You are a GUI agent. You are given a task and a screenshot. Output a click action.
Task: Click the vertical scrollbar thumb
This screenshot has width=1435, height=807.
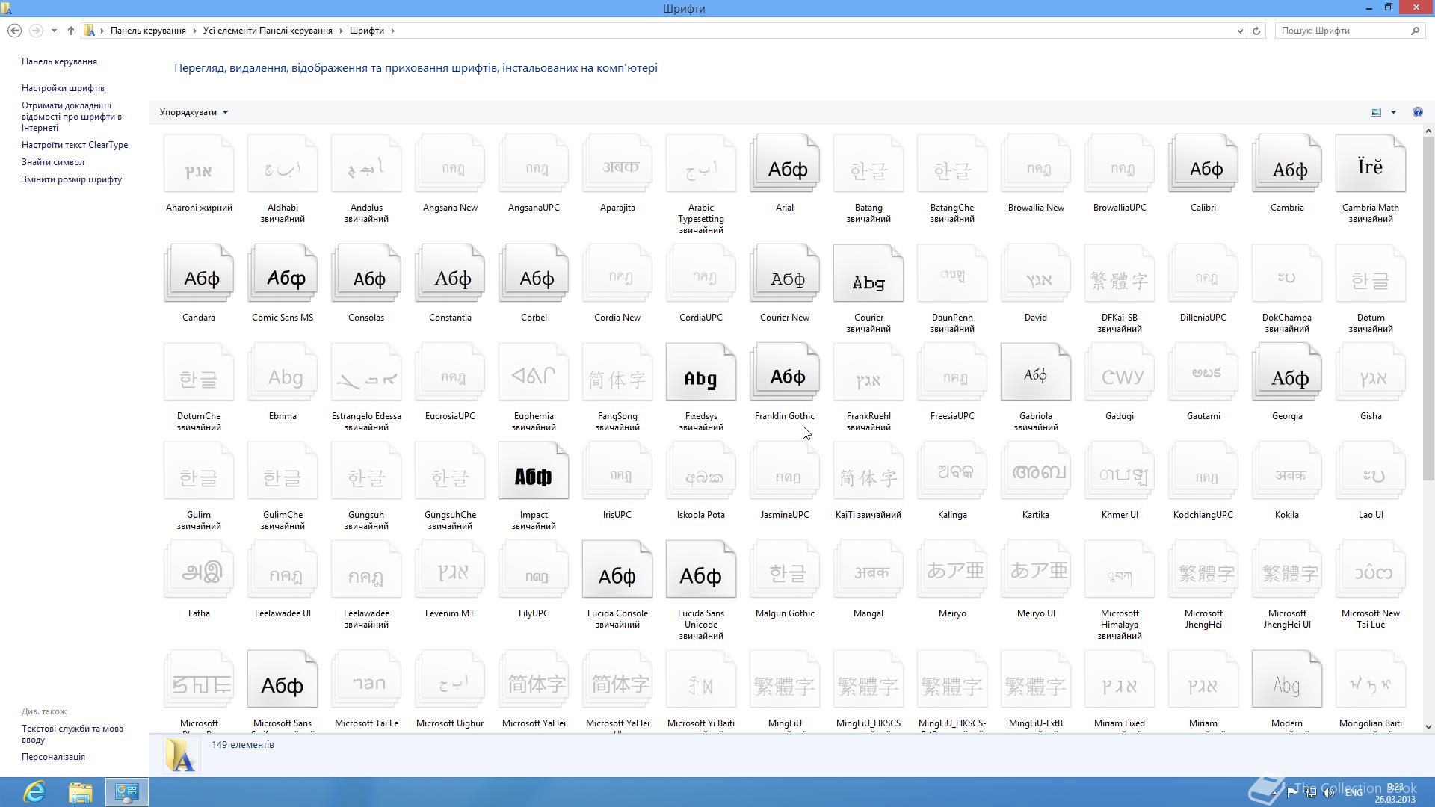[1428, 308]
